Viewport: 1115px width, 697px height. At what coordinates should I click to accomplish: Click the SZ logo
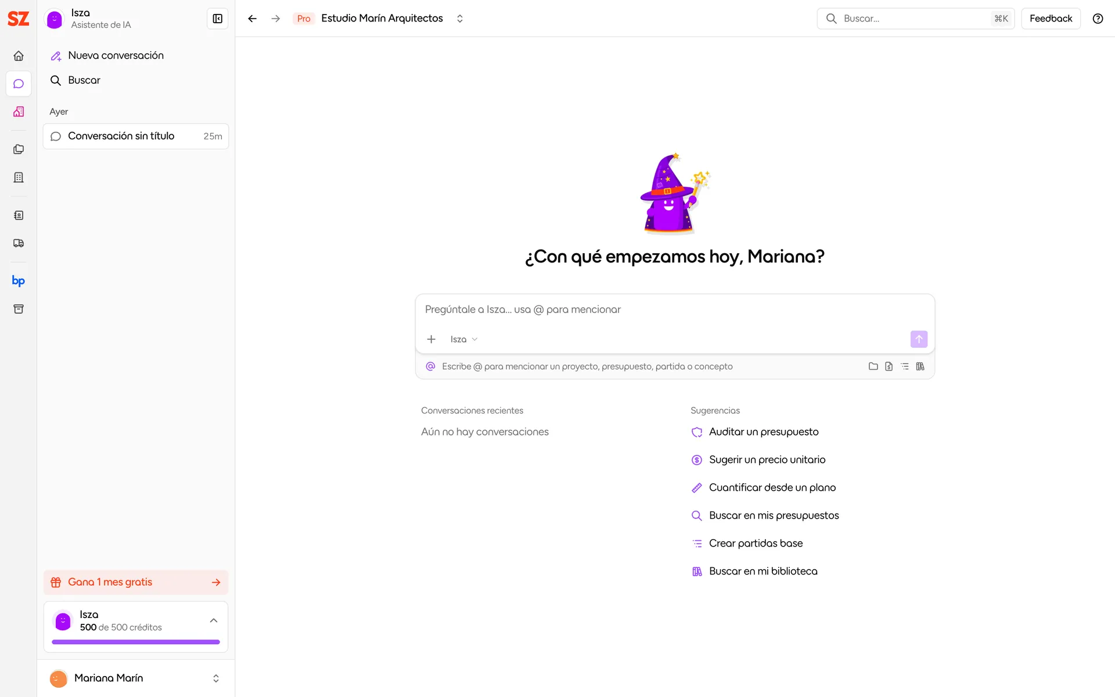click(x=18, y=19)
